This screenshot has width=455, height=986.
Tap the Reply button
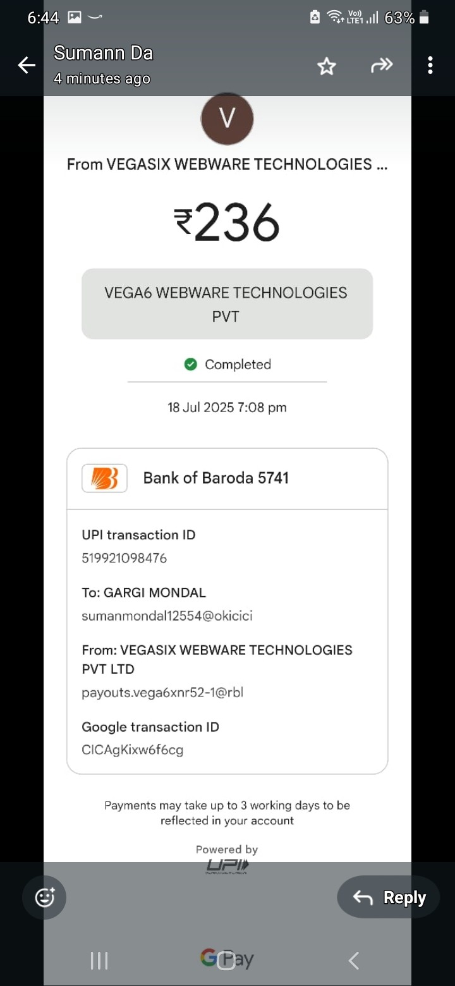[x=389, y=897]
